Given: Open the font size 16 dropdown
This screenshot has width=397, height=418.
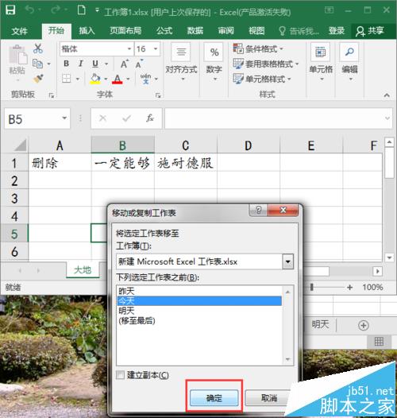Looking at the screenshot, I should pos(156,48).
